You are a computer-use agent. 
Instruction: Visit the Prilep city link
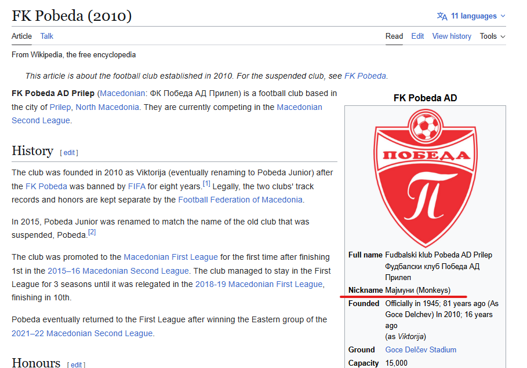[x=60, y=108]
